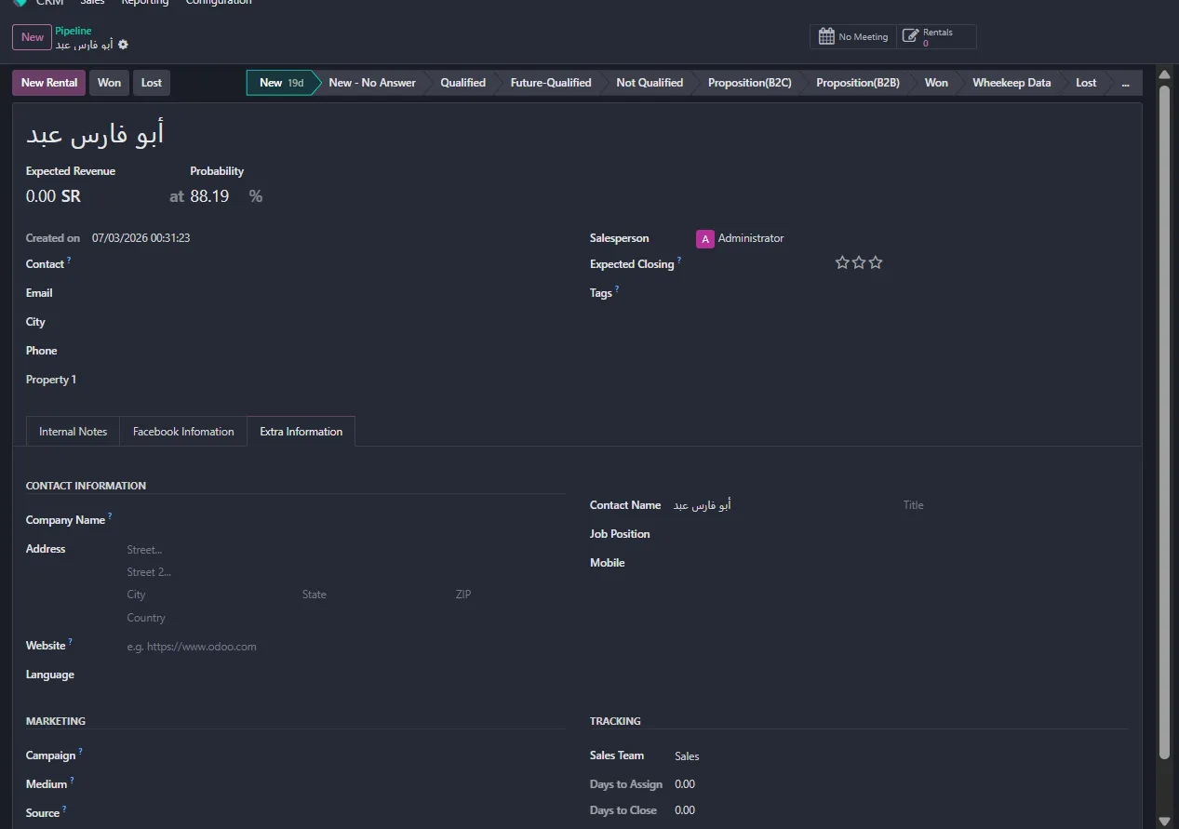This screenshot has height=829, width=1179.
Task: Click the vertical scrollbar thumb
Action: pos(1163,423)
